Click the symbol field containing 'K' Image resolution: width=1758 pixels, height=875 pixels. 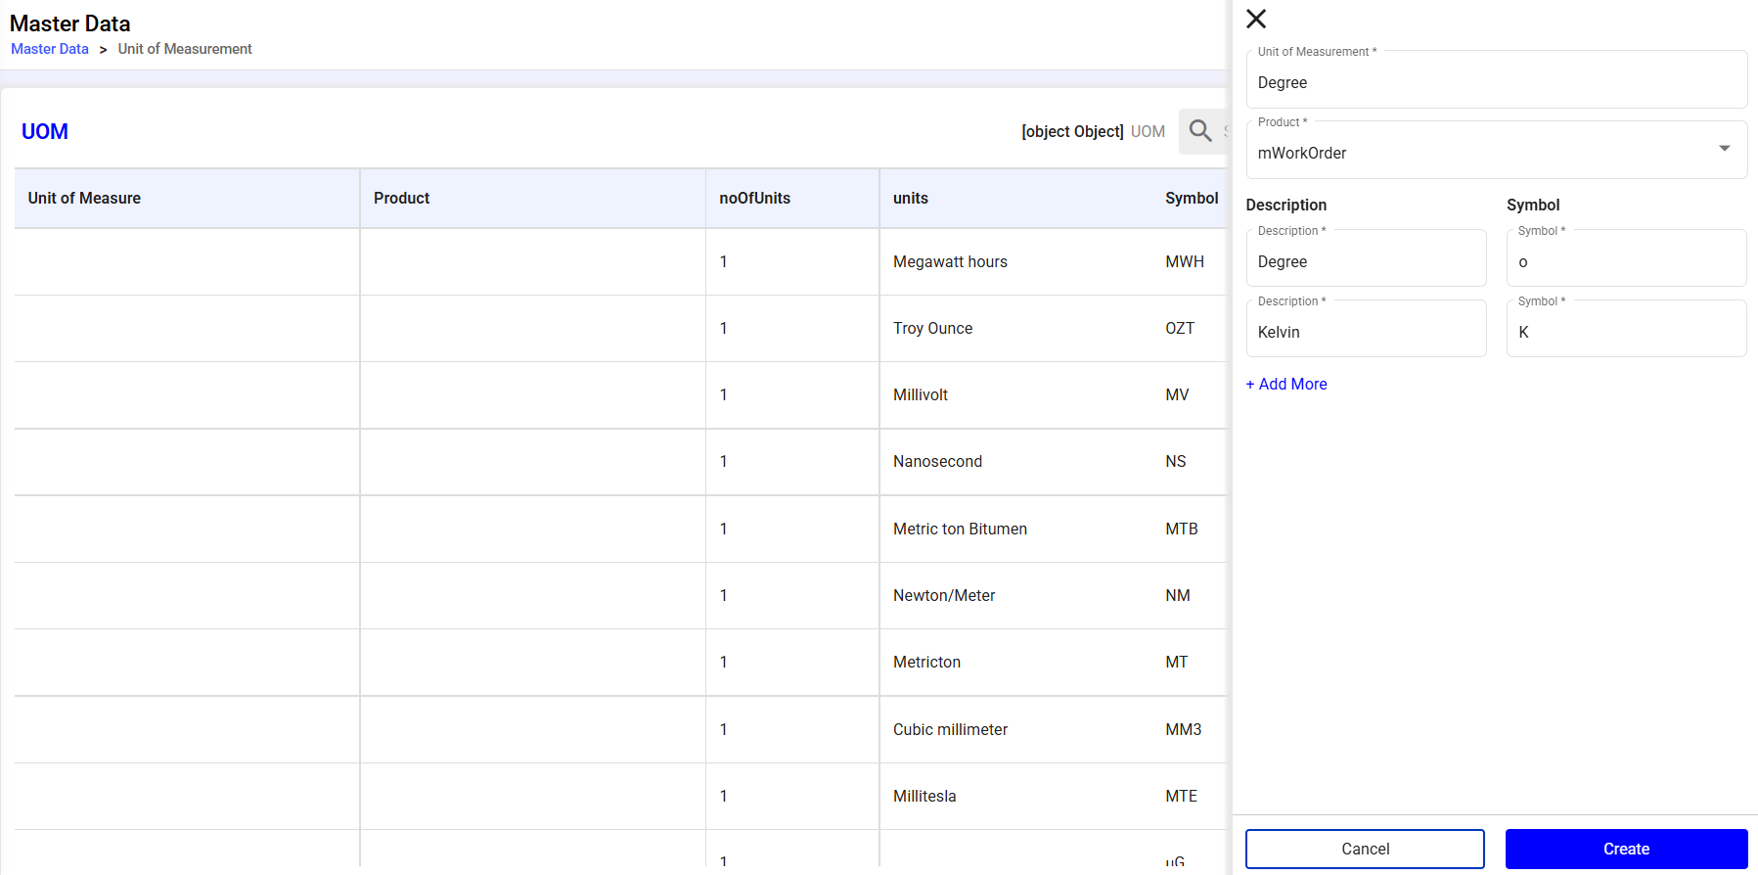click(x=1625, y=332)
